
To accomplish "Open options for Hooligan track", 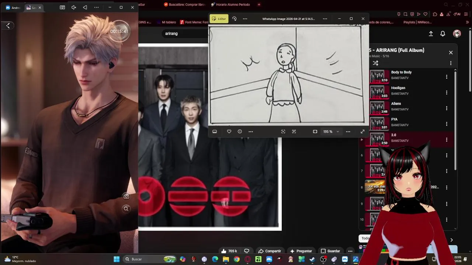I will tap(447, 93).
